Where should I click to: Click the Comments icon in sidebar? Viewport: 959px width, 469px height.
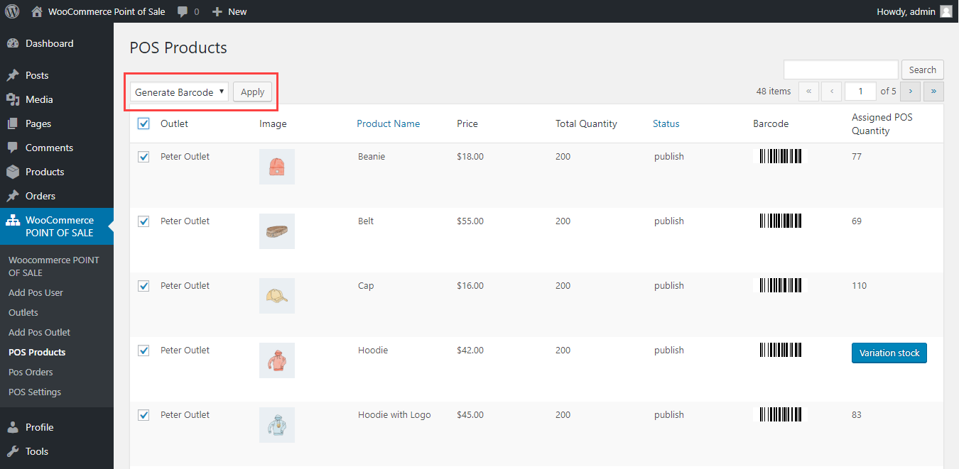tap(13, 148)
